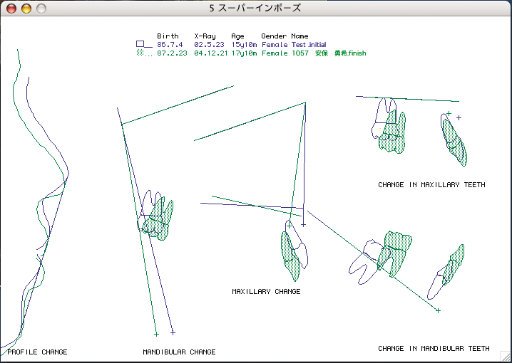Click the blue outline legend box for initial

click(140, 44)
